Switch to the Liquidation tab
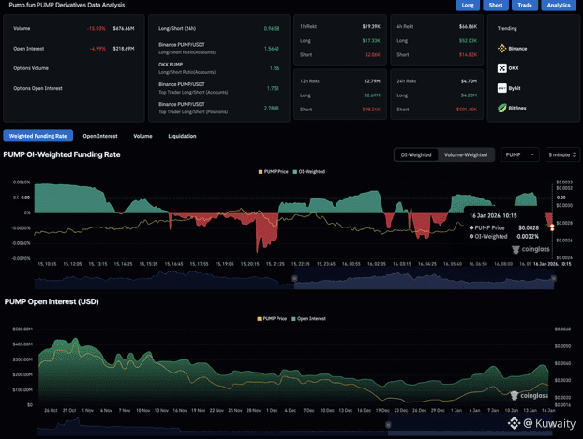583x439 pixels. pos(182,136)
